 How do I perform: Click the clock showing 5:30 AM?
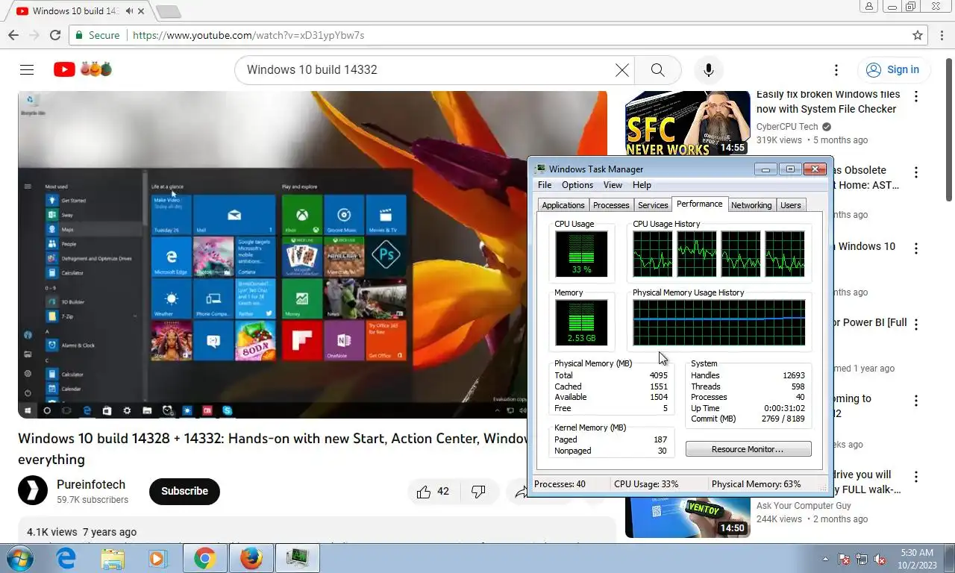click(x=917, y=553)
